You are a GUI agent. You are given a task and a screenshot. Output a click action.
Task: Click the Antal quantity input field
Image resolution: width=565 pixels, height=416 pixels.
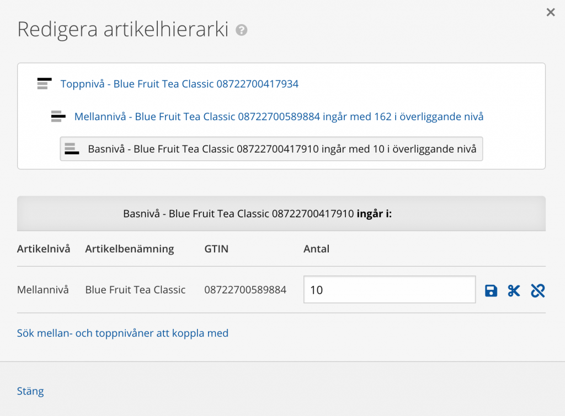click(x=390, y=290)
